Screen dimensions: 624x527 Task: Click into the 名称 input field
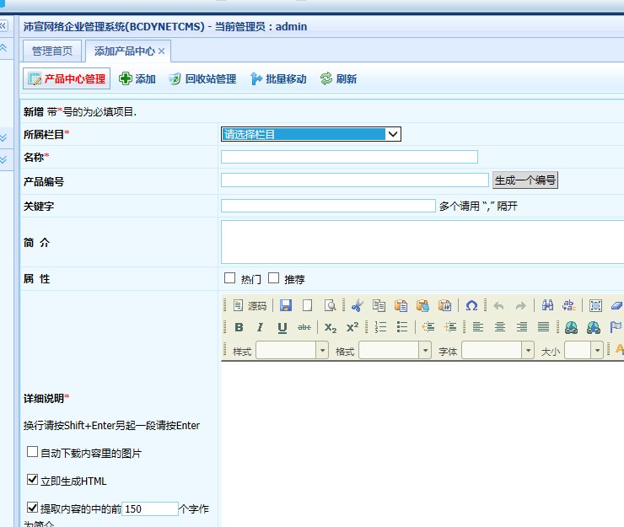(x=349, y=157)
